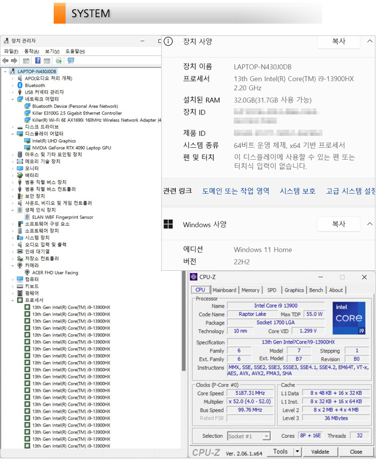376x461 pixels.
Task: Select NVIDIA GeForce RTX 4090 Laptop GPU
Action: point(71,148)
